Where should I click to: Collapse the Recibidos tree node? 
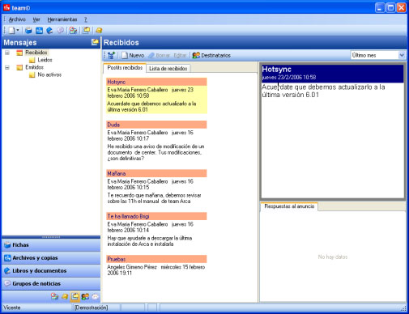[7, 53]
